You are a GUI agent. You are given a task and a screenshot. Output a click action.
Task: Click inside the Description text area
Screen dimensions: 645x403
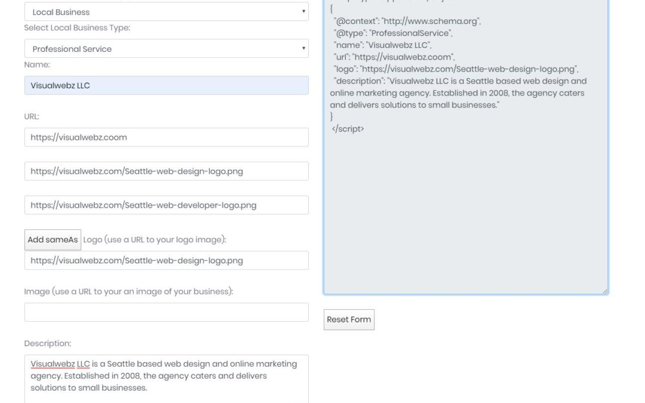pyautogui.click(x=166, y=379)
